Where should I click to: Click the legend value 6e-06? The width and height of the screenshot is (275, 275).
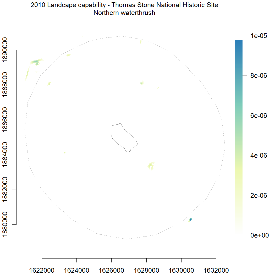259,115
